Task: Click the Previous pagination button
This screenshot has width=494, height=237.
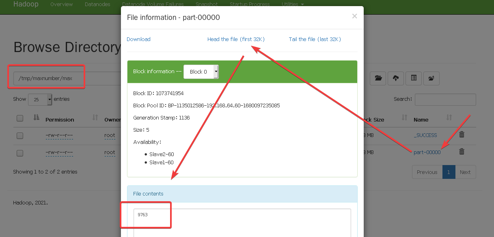Action: click(x=427, y=172)
